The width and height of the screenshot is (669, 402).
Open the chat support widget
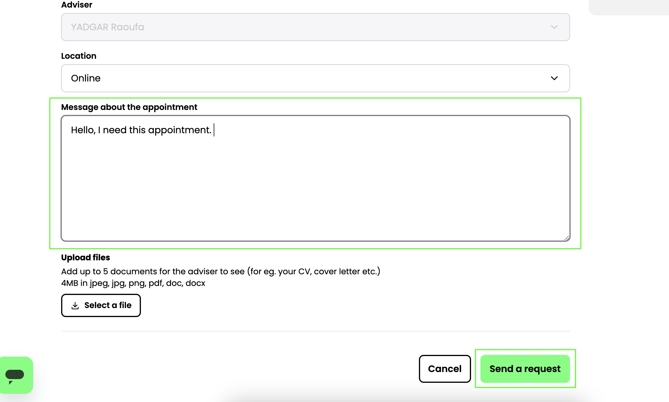click(16, 375)
